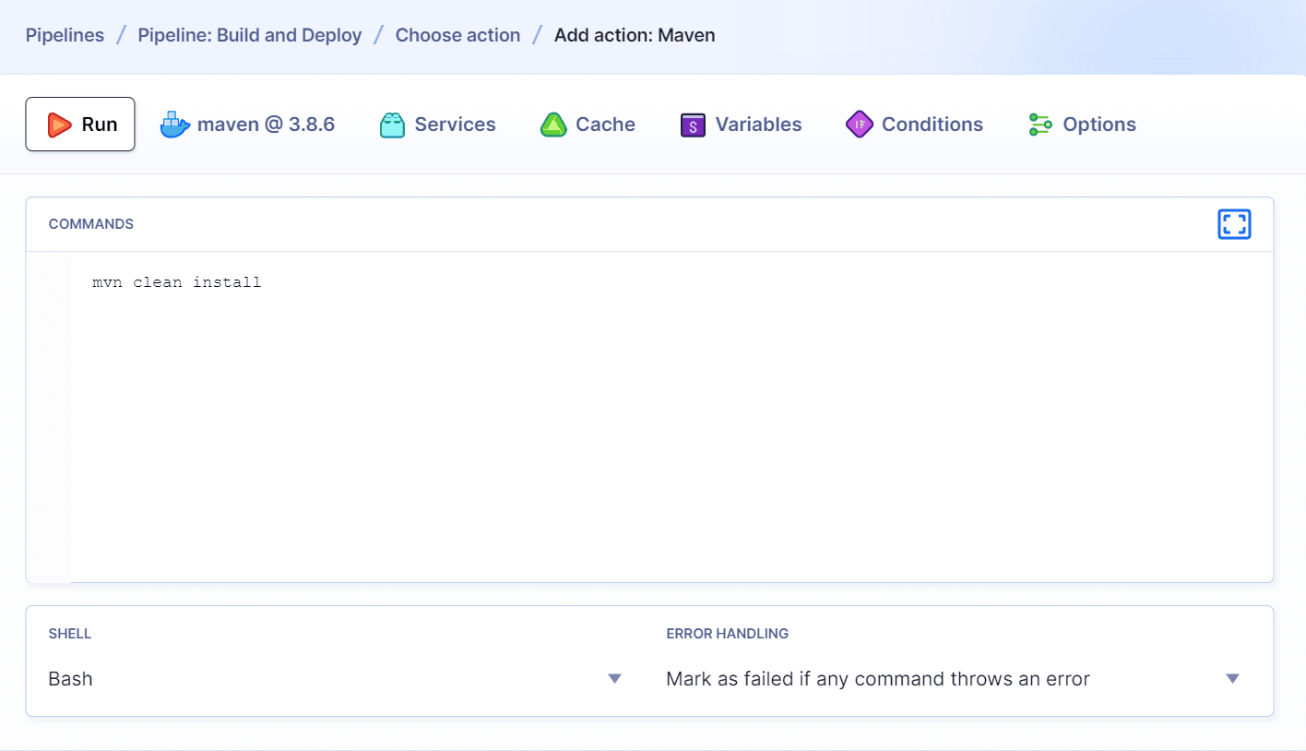Go back to Choose action breadcrumb
The width and height of the screenshot is (1306, 751).
click(x=457, y=35)
